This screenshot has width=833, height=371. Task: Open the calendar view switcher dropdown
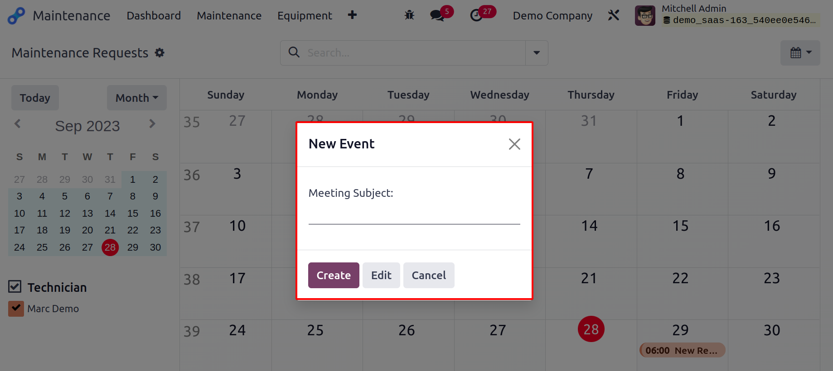(x=800, y=53)
